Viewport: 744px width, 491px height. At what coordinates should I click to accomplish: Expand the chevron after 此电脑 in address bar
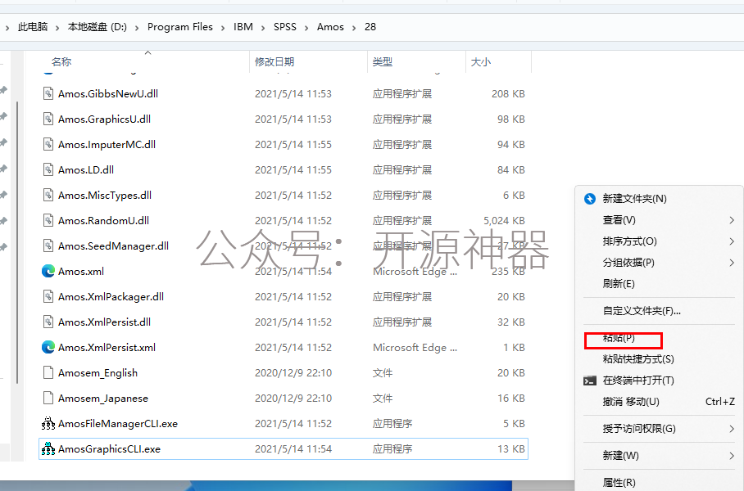click(x=57, y=28)
